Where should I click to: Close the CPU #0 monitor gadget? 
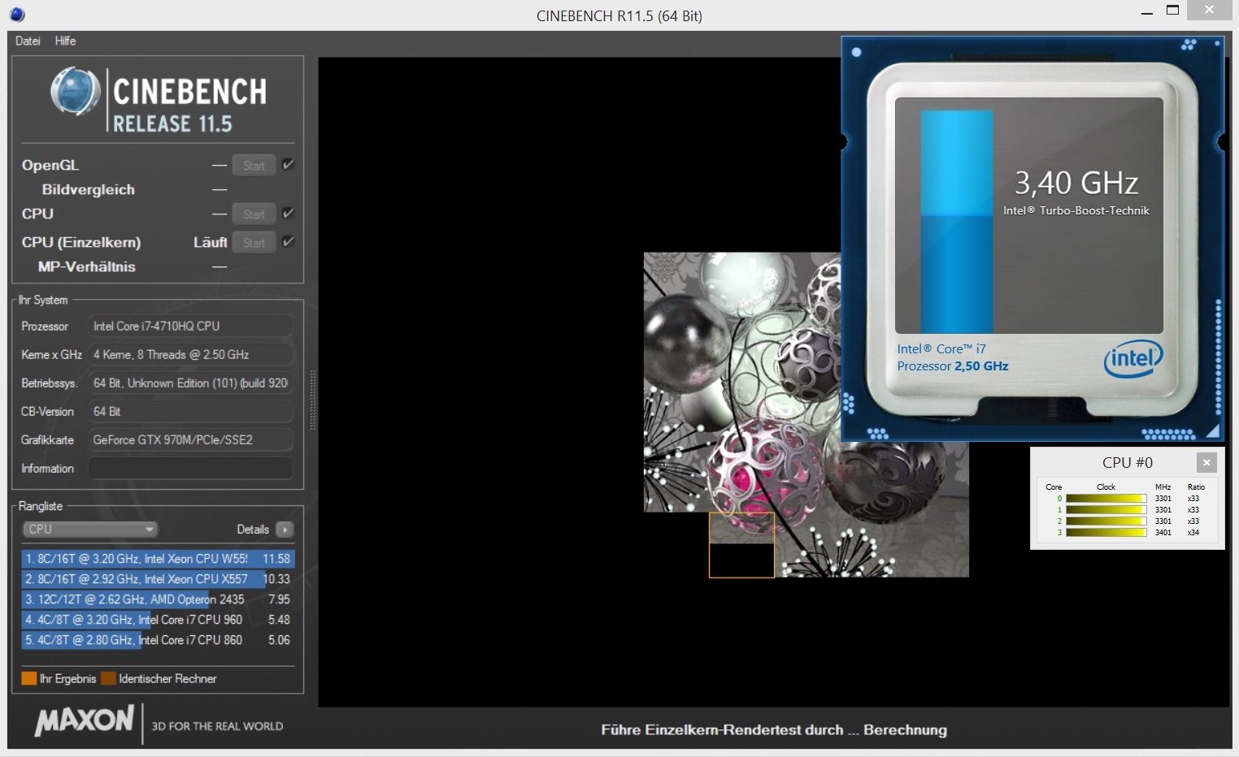click(x=1206, y=462)
